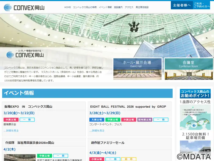This screenshot has height=161, width=214.
Task: Open the access map image
Action: [195, 117]
